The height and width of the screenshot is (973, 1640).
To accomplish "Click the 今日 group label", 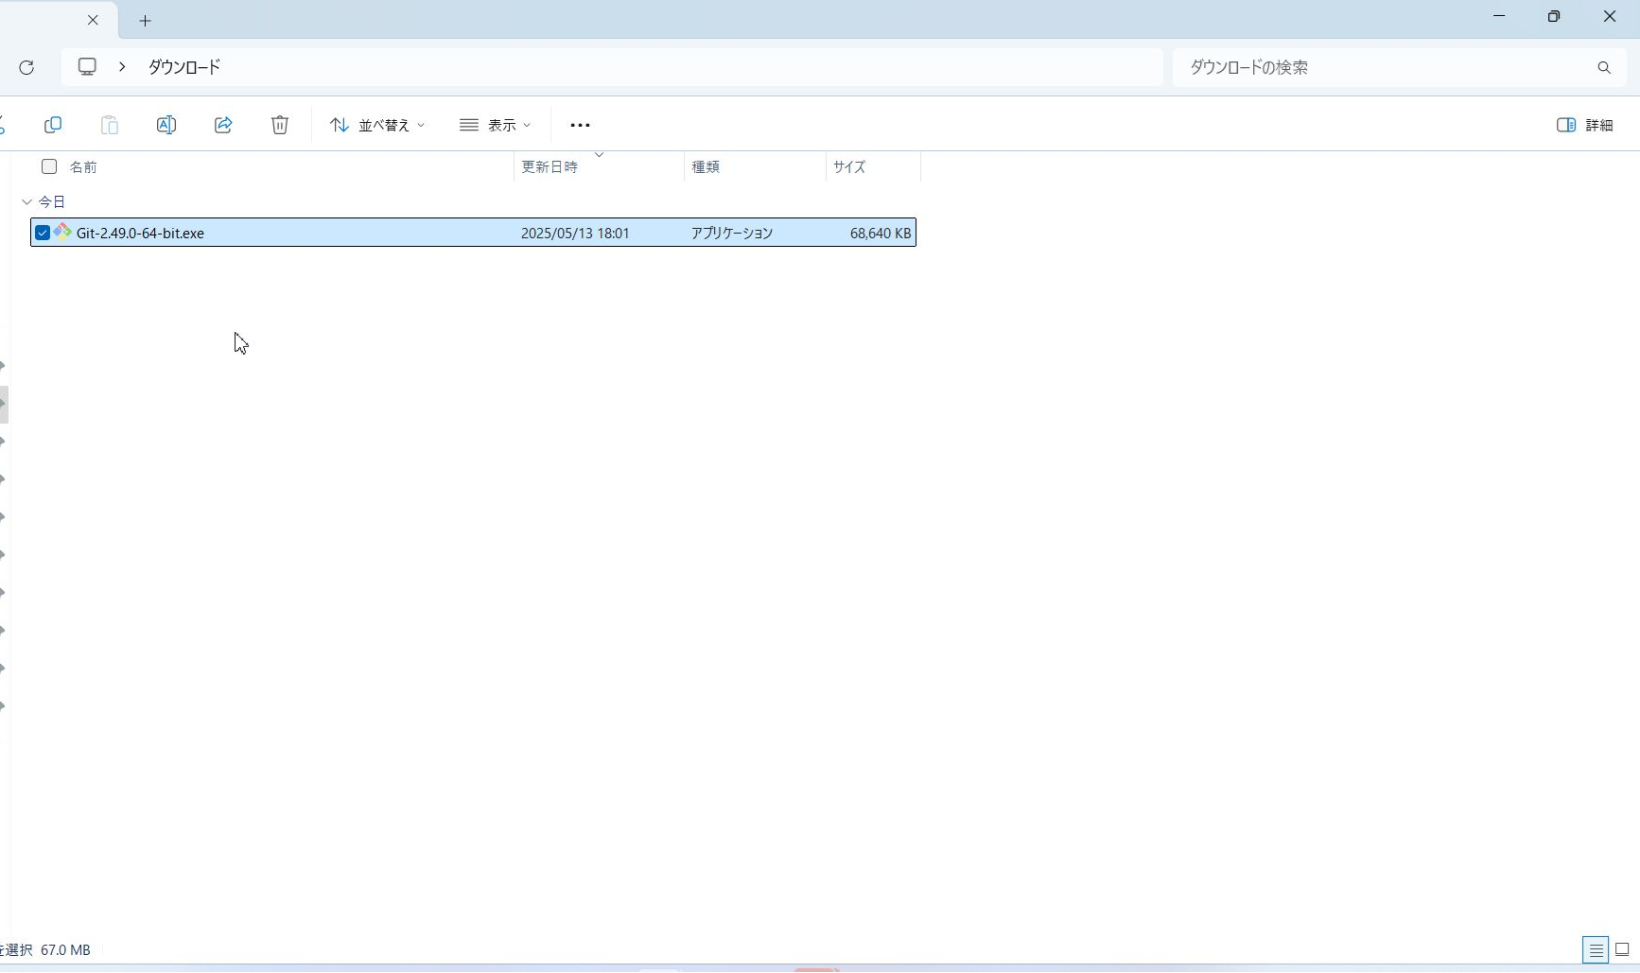I will coord(52,202).
